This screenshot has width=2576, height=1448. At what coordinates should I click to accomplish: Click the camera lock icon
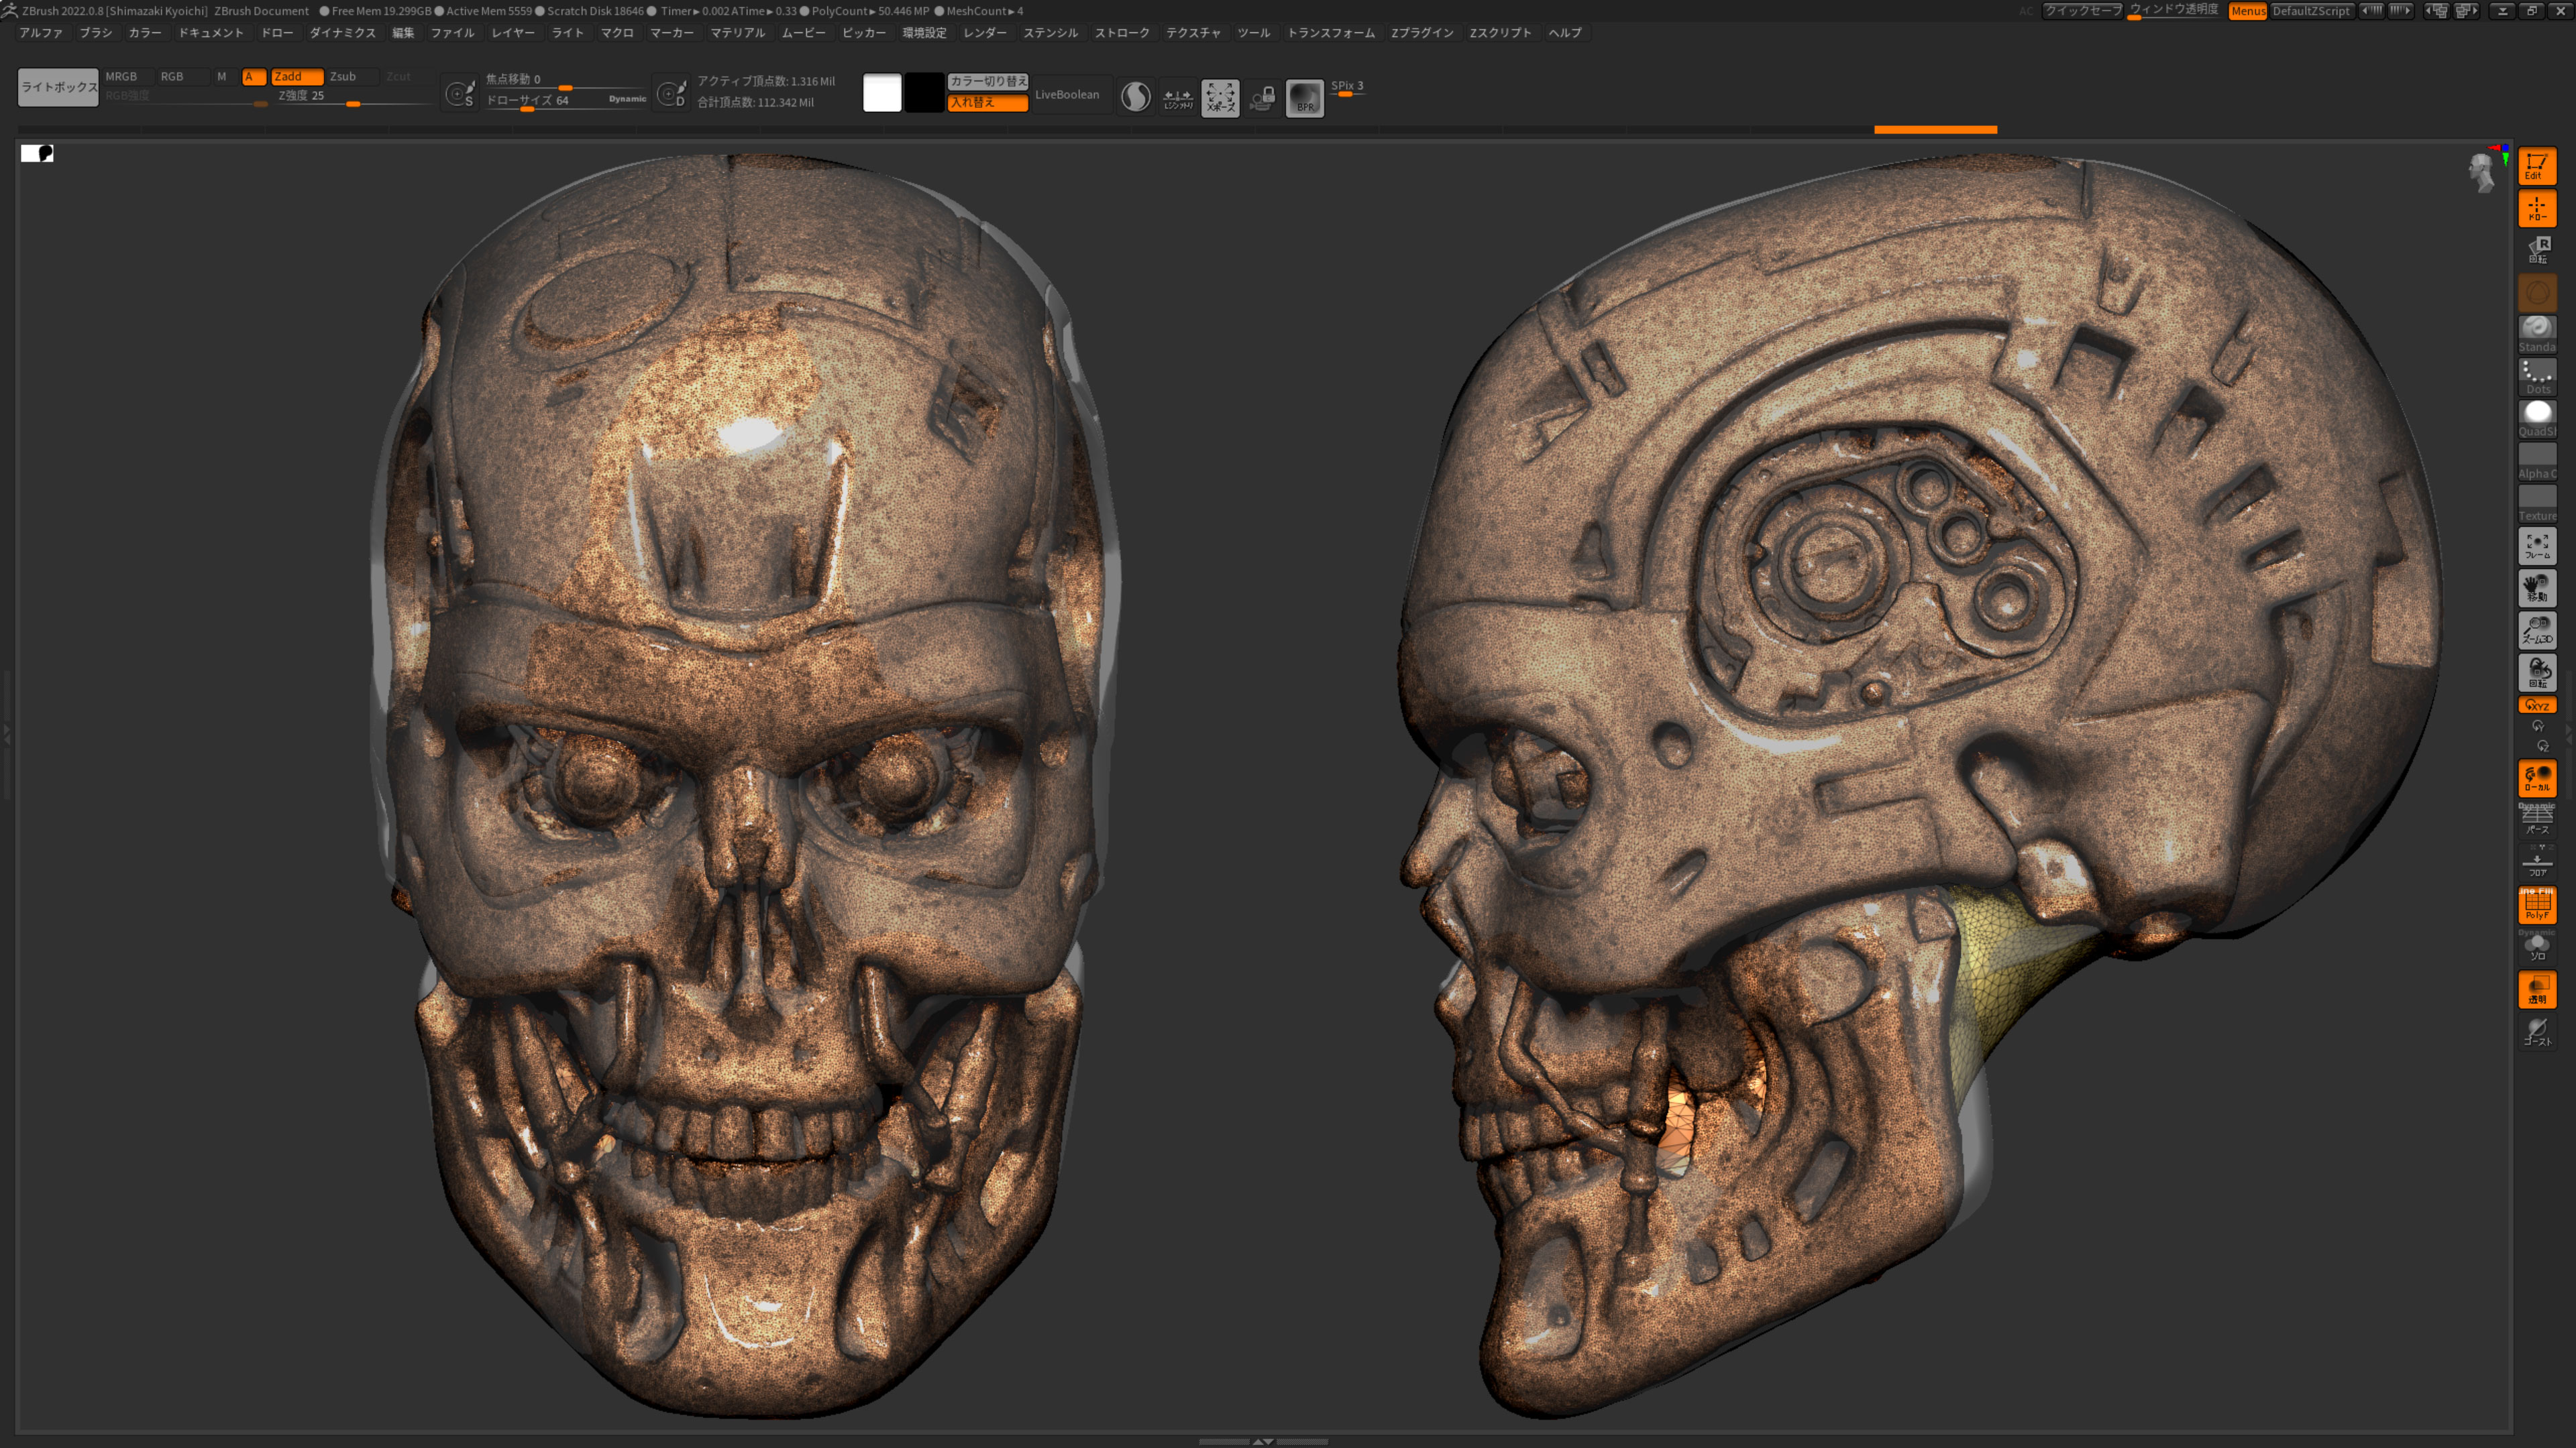[x=1262, y=97]
